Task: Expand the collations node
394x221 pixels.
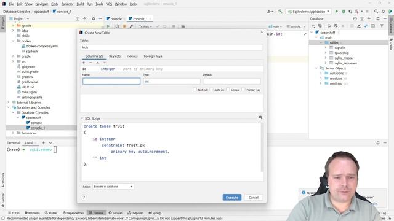Action: pyautogui.click(x=321, y=73)
